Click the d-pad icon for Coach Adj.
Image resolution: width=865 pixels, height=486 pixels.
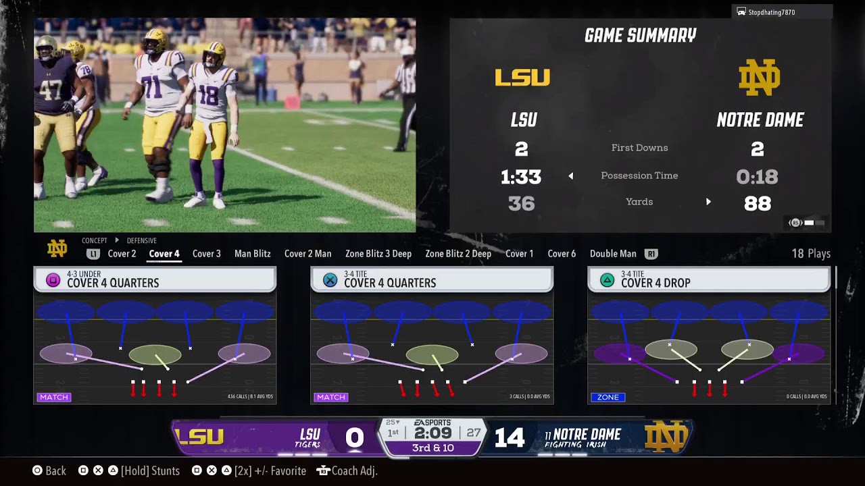[323, 470]
